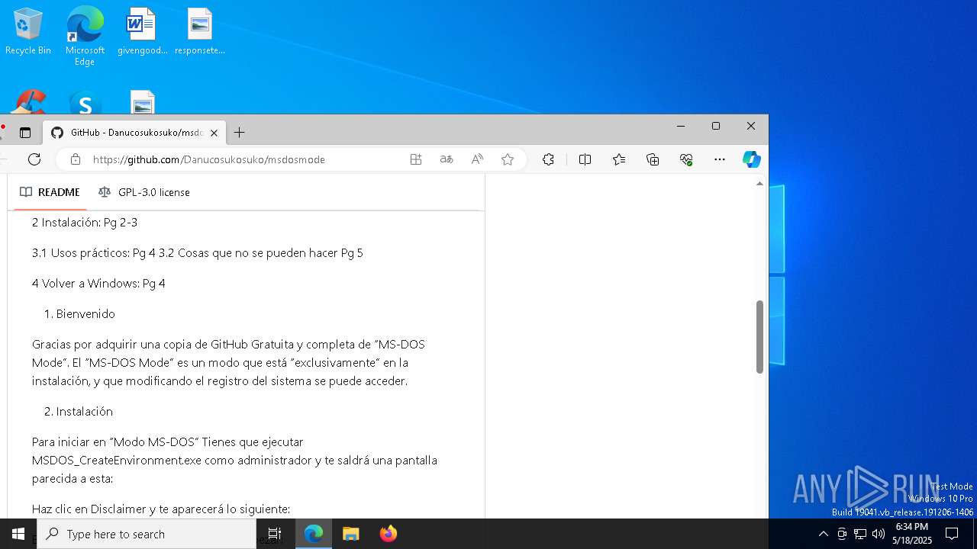Open responsete image file on desktop
977x549 pixels.
pyautogui.click(x=199, y=31)
